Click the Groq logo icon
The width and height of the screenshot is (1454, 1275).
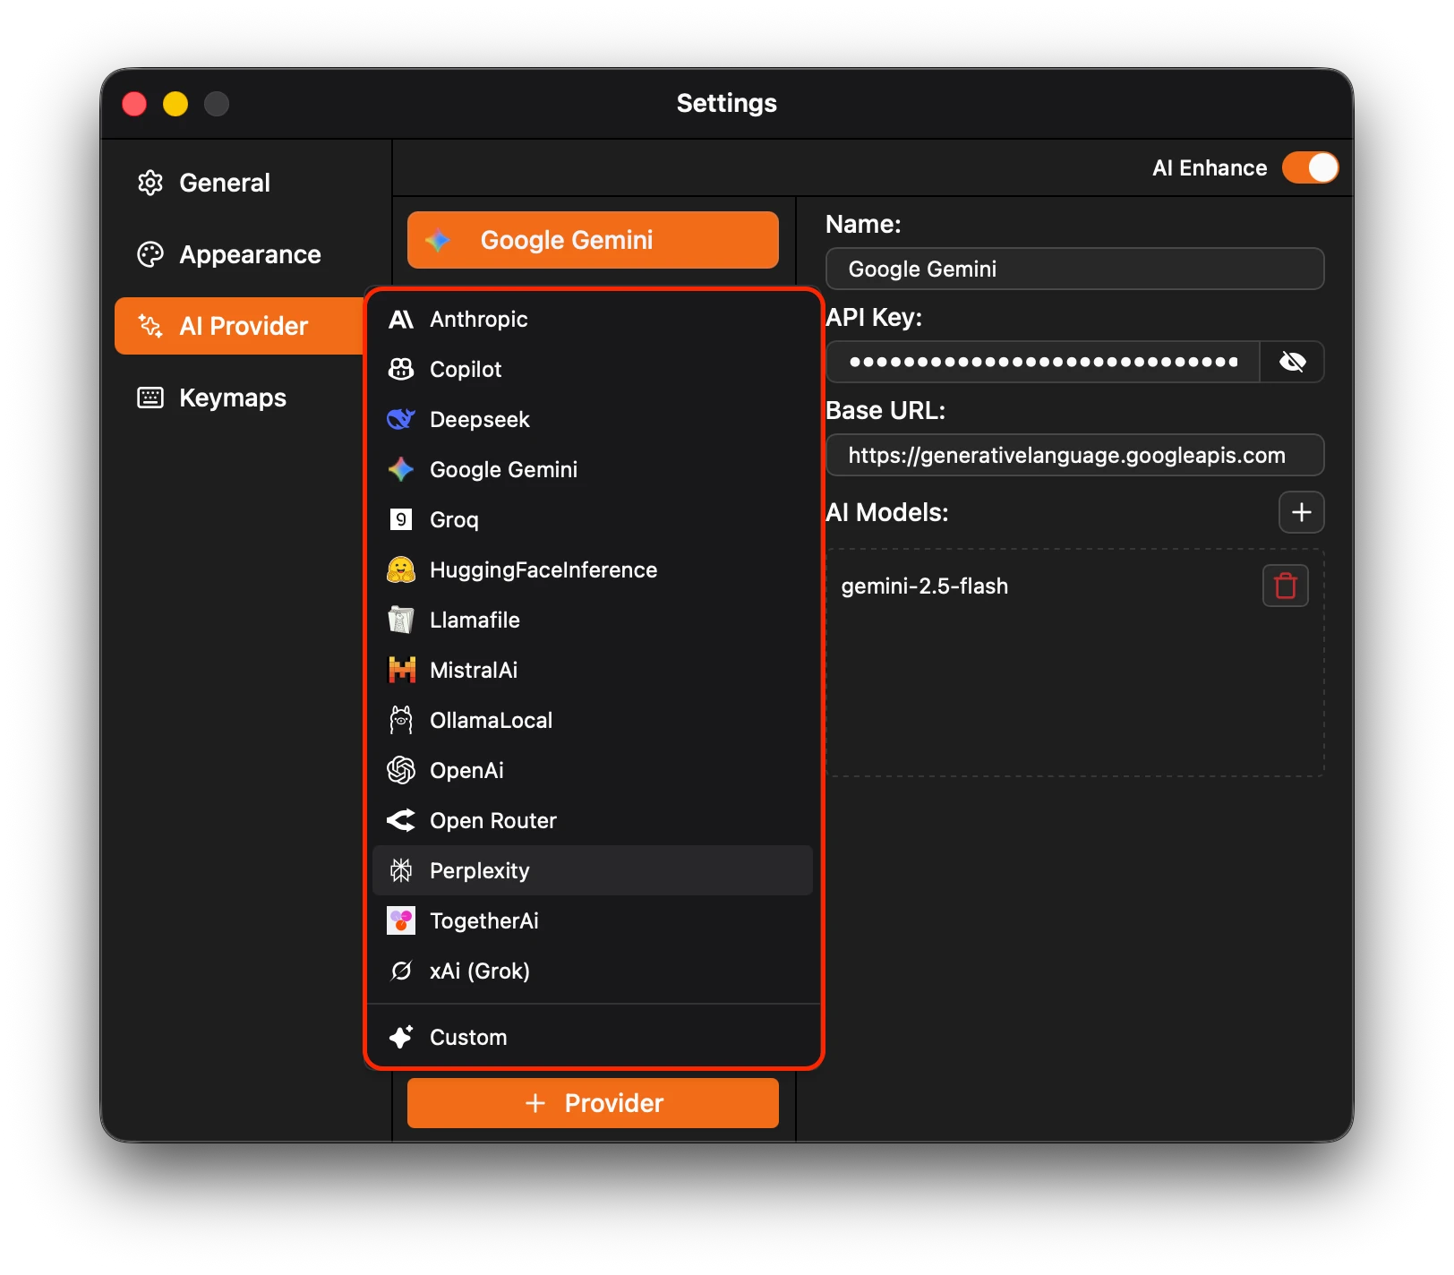[x=401, y=519]
